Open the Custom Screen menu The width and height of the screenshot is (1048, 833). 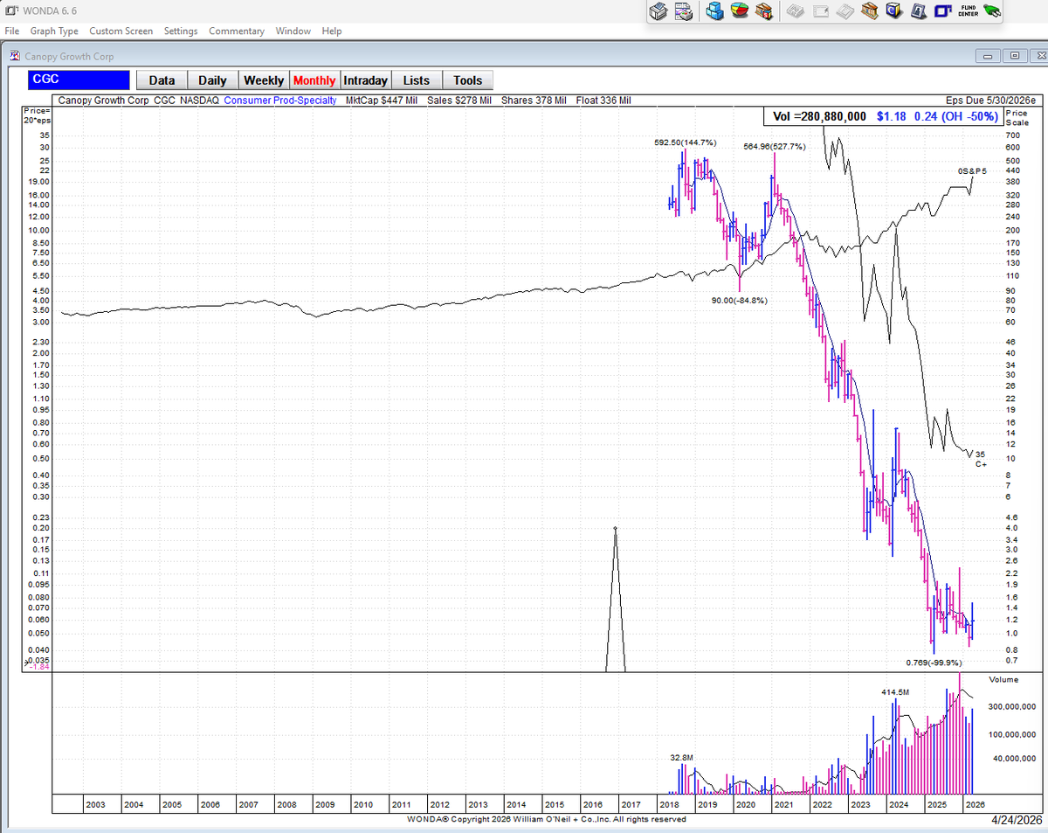pyautogui.click(x=121, y=31)
